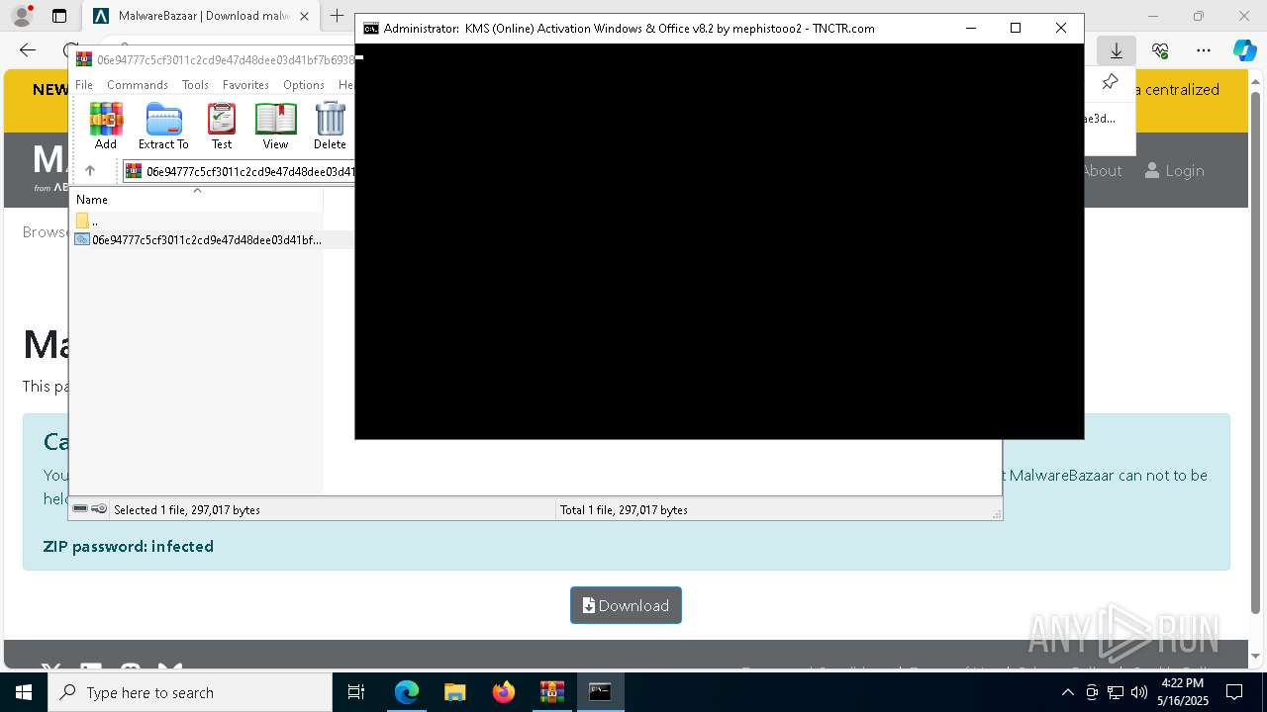The height and width of the screenshot is (712, 1267).
Task: Open the Copilot sidebar icon
Action: tap(1245, 50)
